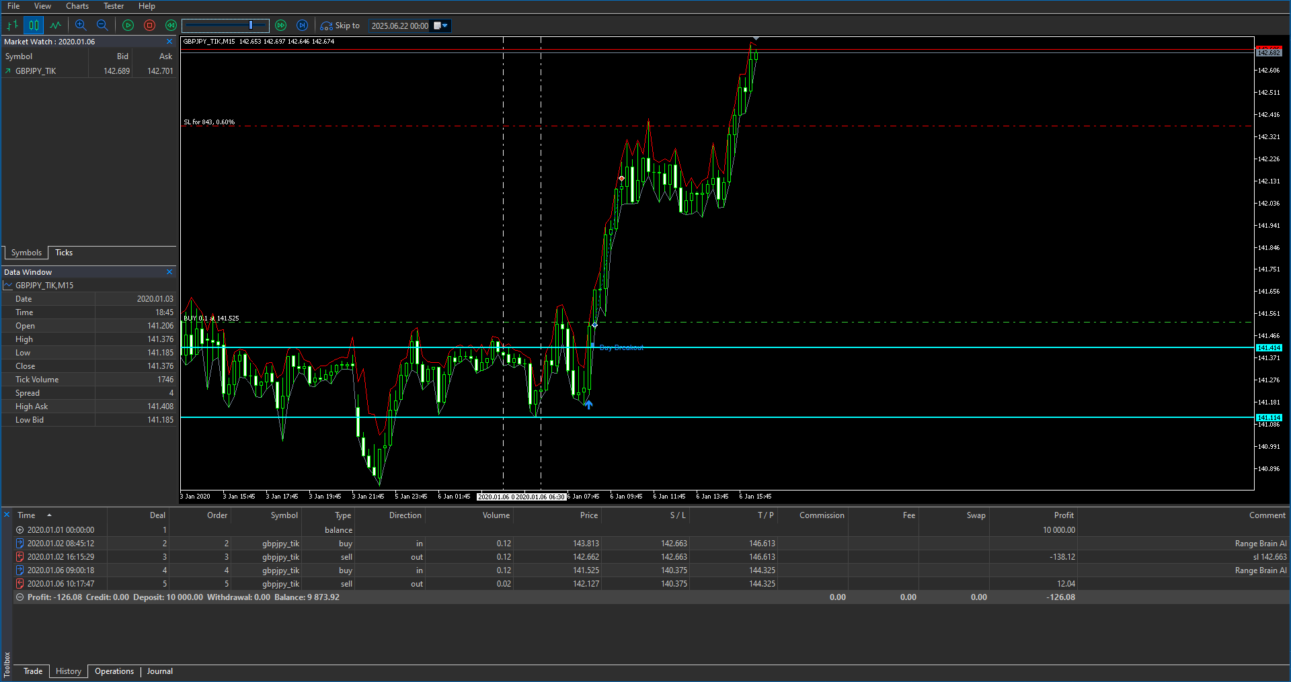The image size is (1291, 682).
Task: Open the Tester menu
Action: point(113,6)
